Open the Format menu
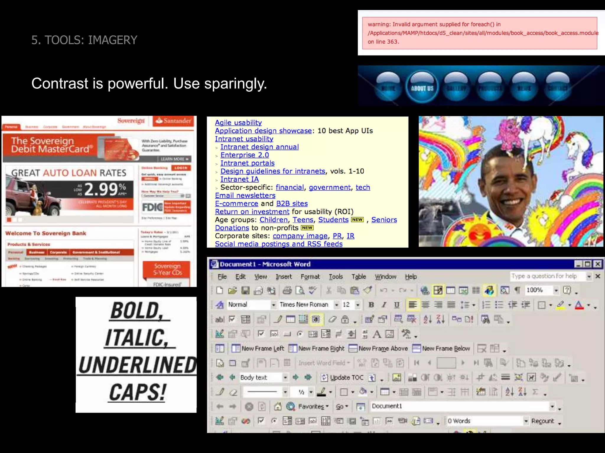 [310, 277]
